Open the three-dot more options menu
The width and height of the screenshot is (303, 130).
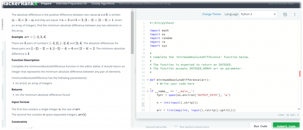[295, 14]
